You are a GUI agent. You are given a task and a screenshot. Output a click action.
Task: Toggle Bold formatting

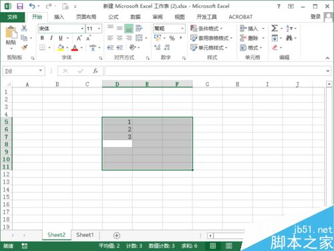[42, 38]
